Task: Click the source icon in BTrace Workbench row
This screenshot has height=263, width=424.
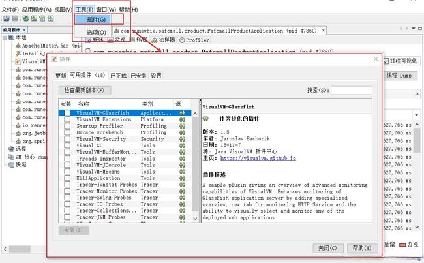Action: (182, 132)
